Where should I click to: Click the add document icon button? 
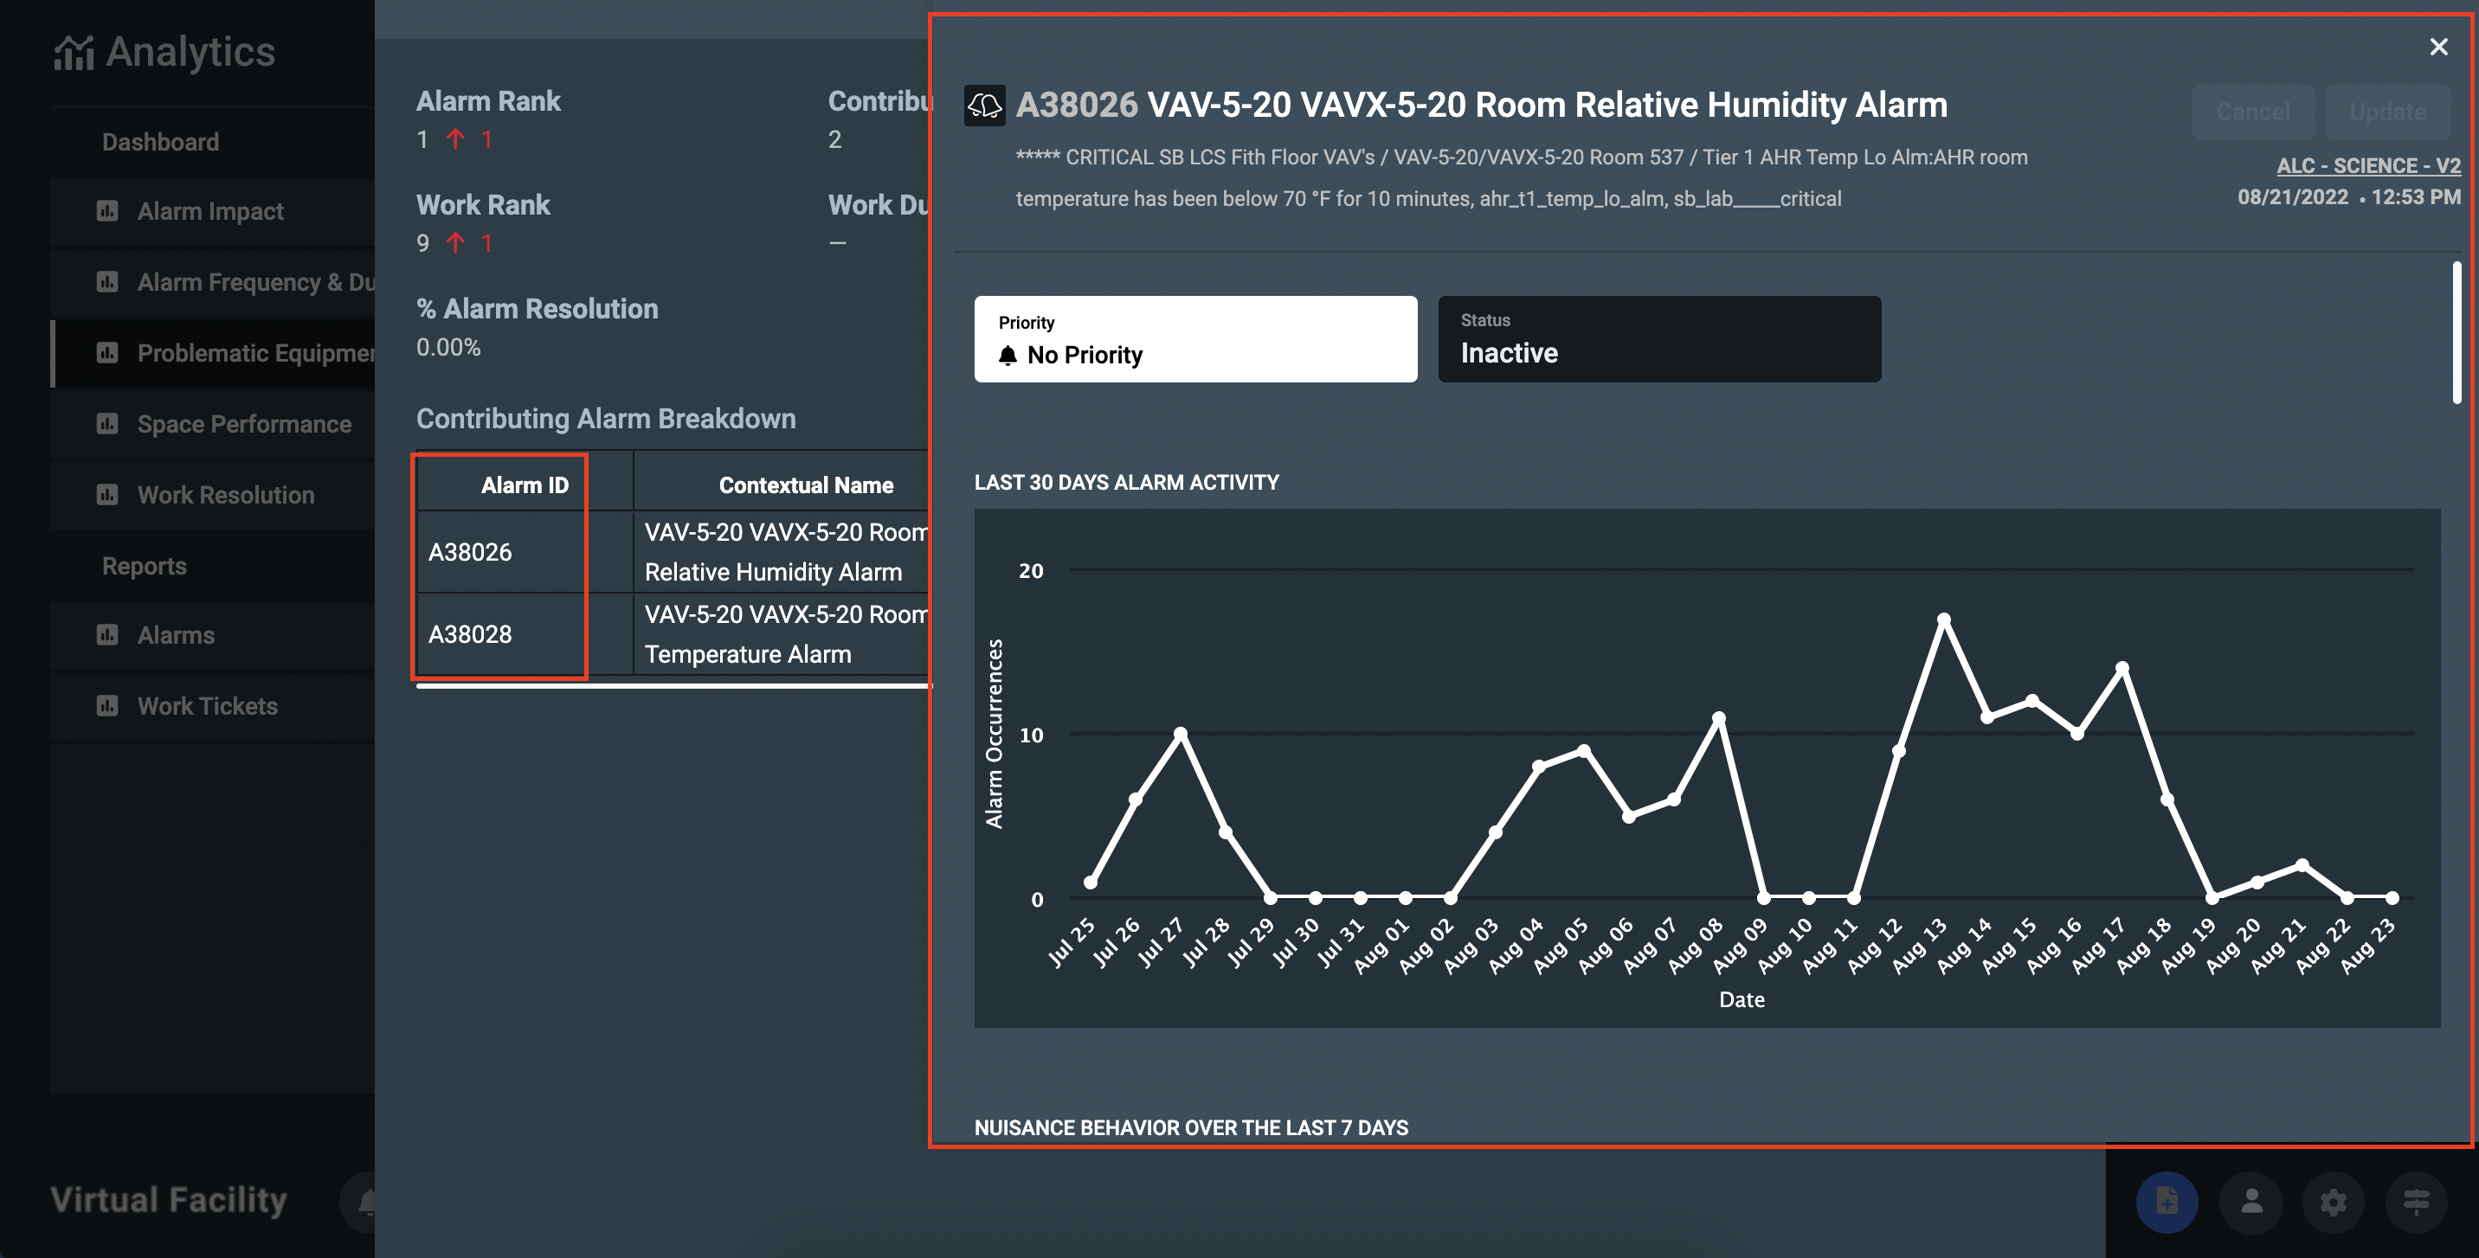(x=2167, y=1201)
